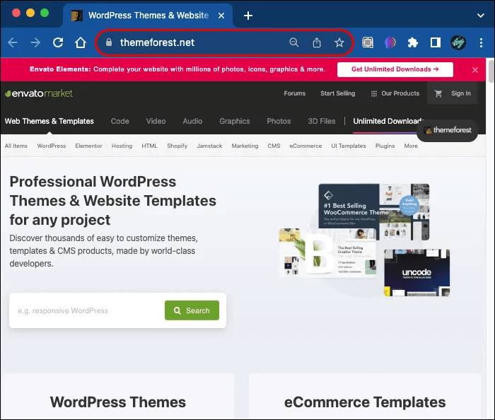Dismiss the Envato Elements banner
This screenshot has width=495, height=420.
click(x=475, y=70)
